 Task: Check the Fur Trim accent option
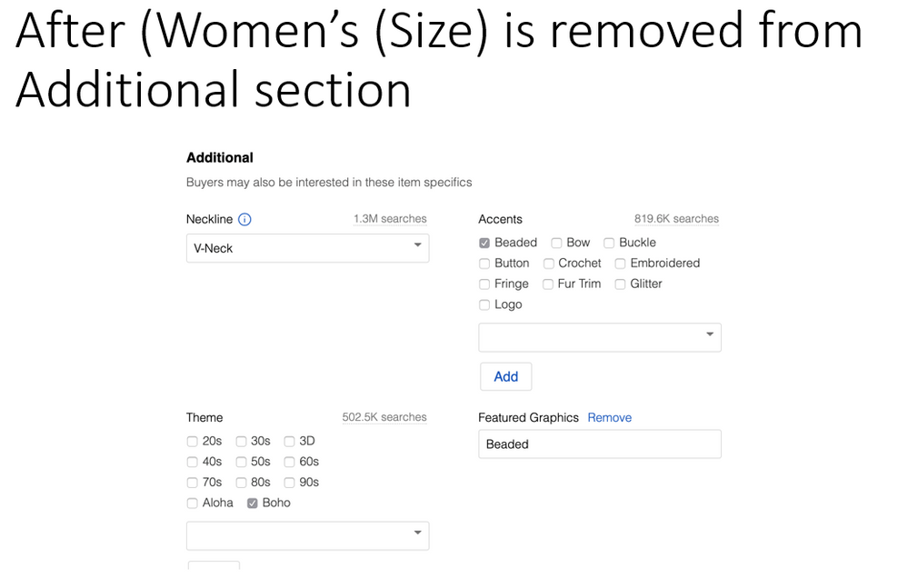(548, 284)
